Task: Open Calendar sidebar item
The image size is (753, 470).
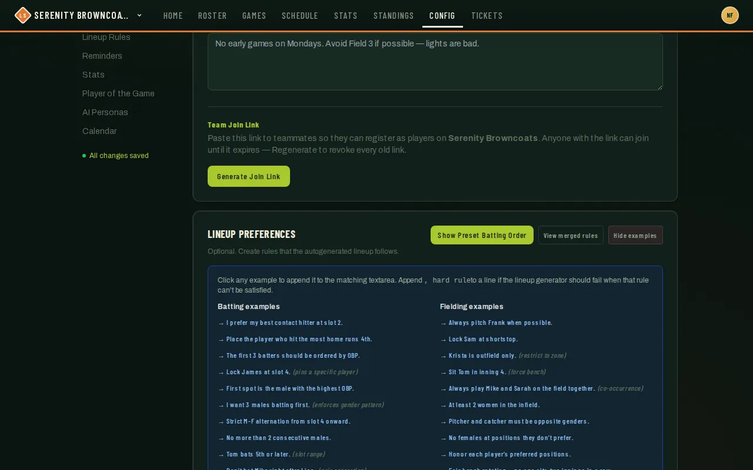Action: pyautogui.click(x=99, y=131)
